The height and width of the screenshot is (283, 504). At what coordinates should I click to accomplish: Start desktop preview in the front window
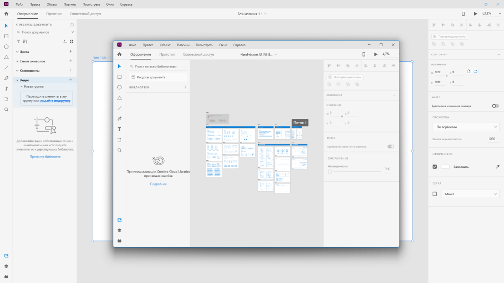click(x=375, y=55)
